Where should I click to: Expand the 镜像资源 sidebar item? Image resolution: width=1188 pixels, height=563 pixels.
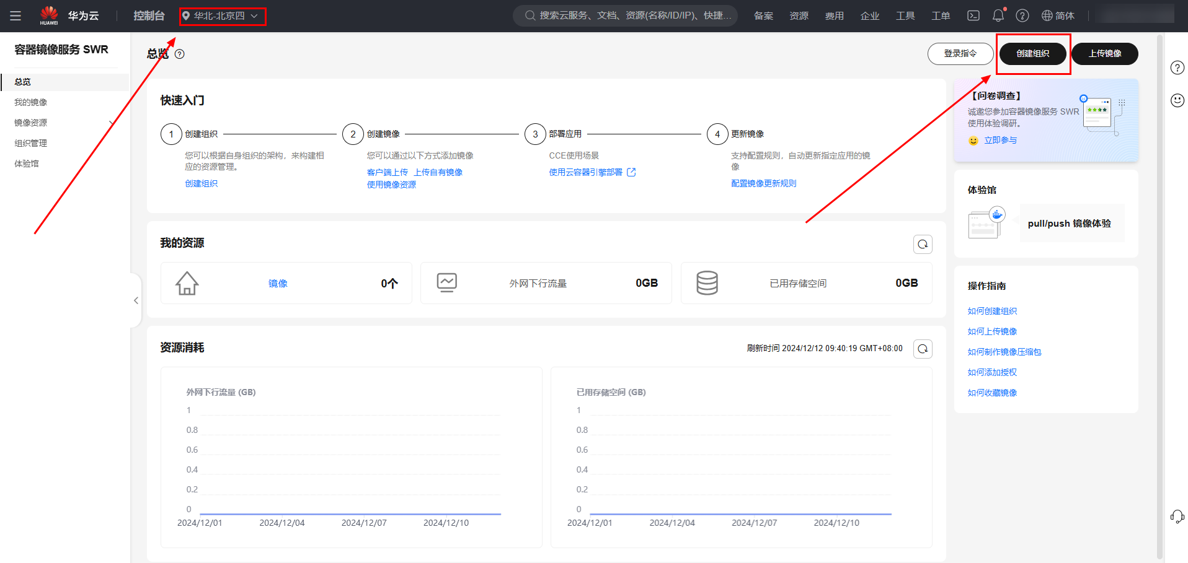click(x=111, y=123)
